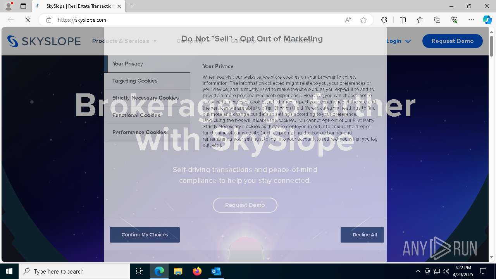This screenshot has height=279, width=496.
Task: Expand Products & Services menu
Action: click(x=124, y=41)
